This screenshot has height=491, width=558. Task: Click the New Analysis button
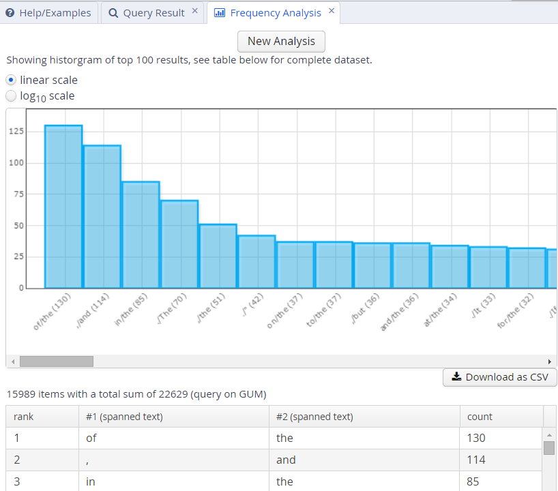click(x=281, y=41)
